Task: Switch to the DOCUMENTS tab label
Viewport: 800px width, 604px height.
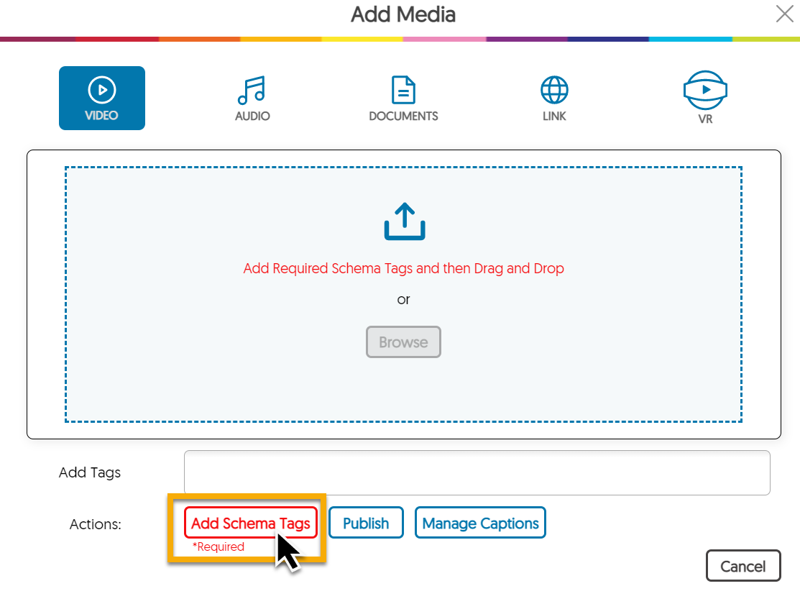Action: tap(403, 116)
